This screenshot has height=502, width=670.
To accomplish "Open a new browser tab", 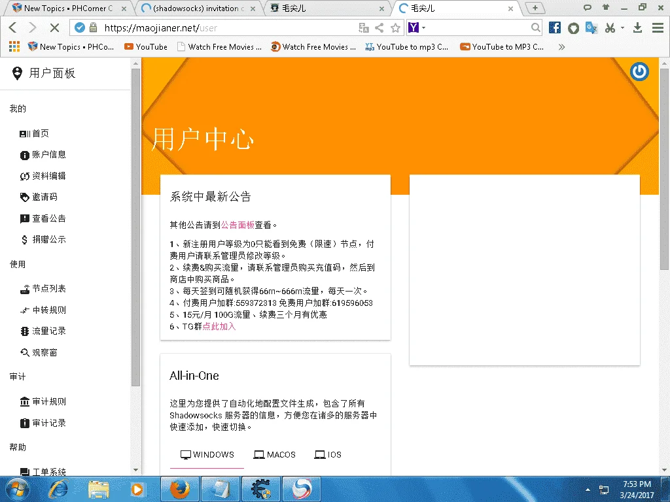I will 535,8.
